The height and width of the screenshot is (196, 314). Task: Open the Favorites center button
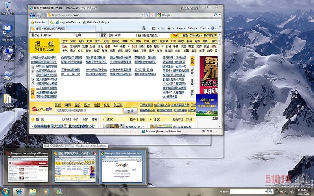coord(38,22)
